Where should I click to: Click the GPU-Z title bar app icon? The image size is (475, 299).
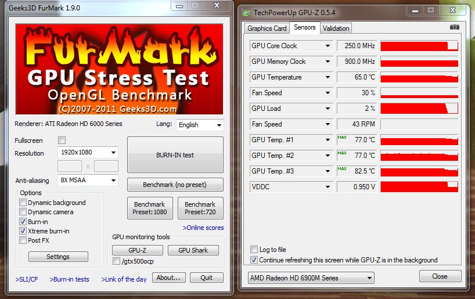pos(247,11)
